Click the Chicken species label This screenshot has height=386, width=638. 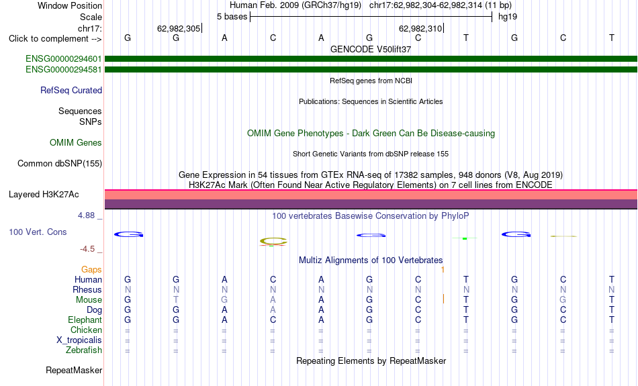[x=86, y=330]
